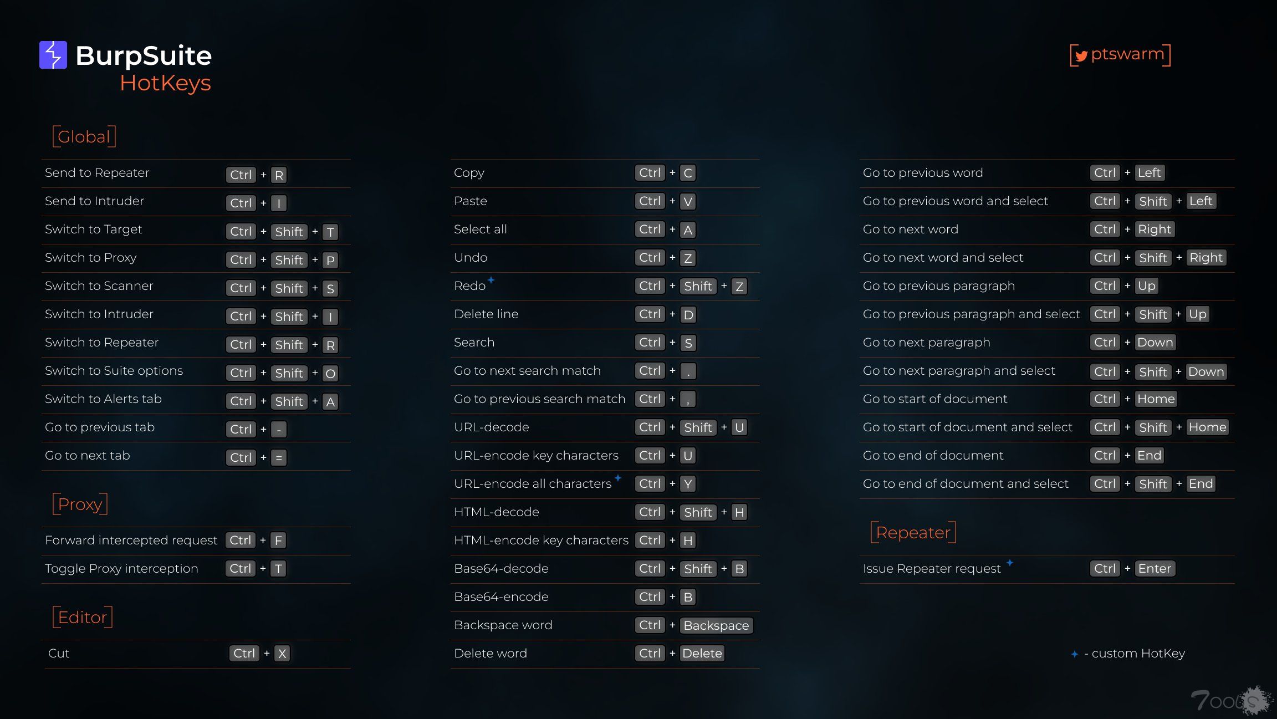This screenshot has height=719, width=1277.
Task: Click the Delete key in Delete word row
Action: coord(702,654)
